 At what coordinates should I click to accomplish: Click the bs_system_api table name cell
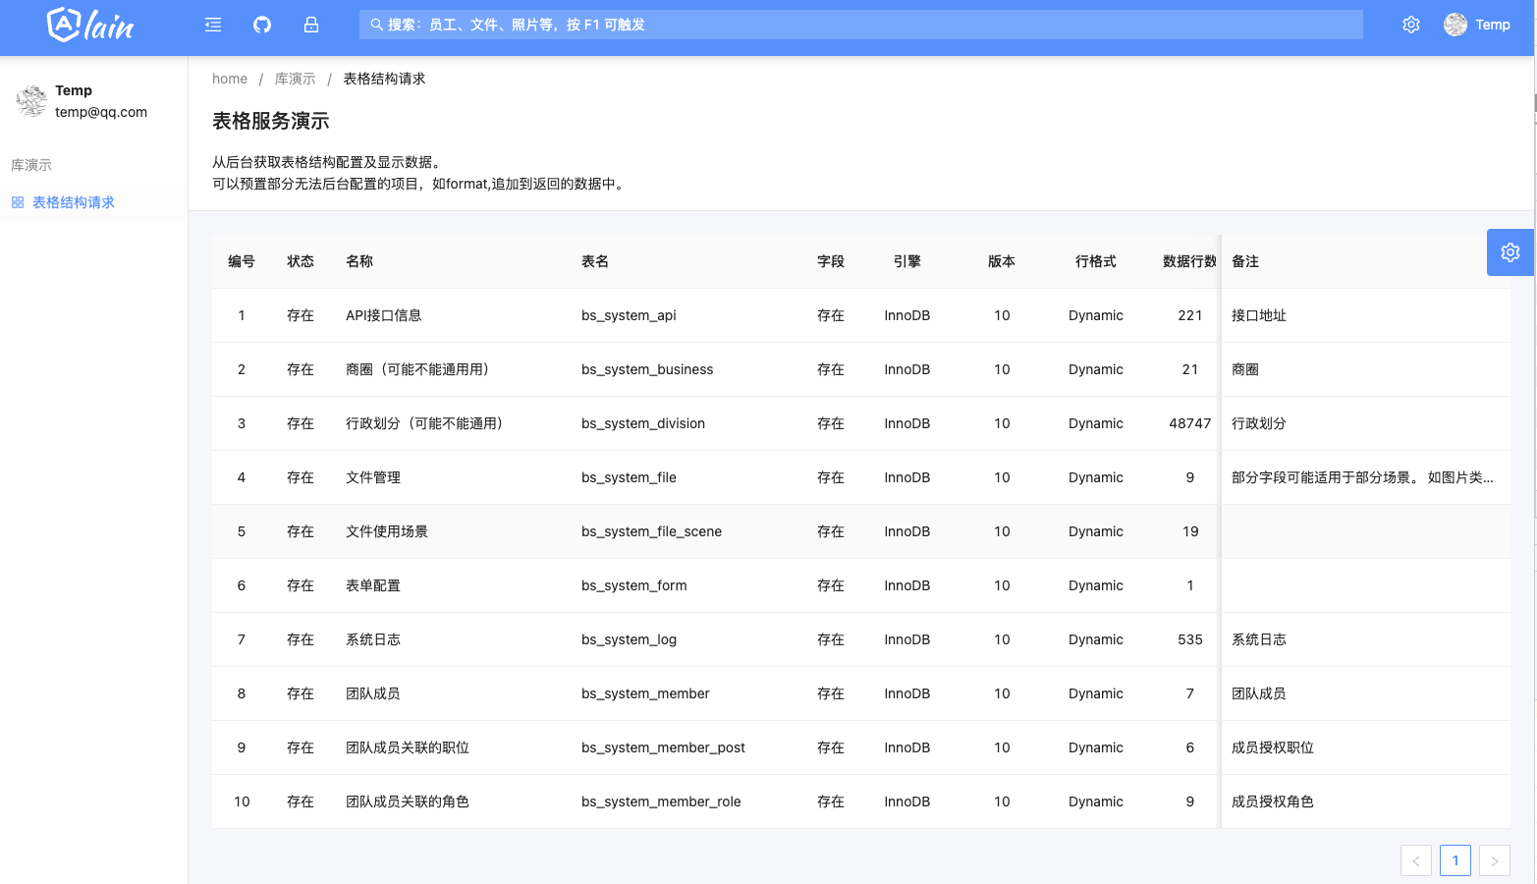[629, 314]
